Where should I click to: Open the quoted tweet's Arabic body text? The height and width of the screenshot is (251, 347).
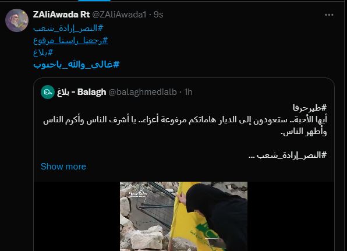tap(185, 126)
